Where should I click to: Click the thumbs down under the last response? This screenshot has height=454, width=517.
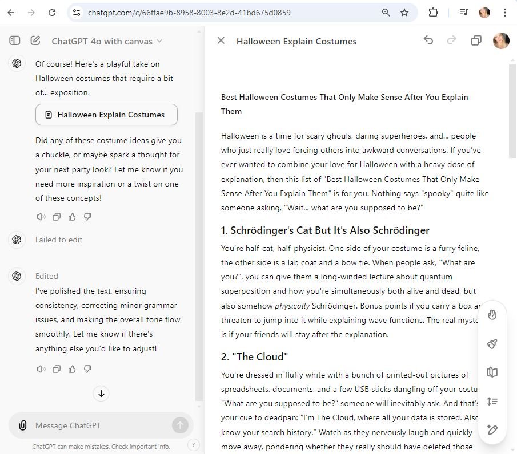tap(87, 369)
